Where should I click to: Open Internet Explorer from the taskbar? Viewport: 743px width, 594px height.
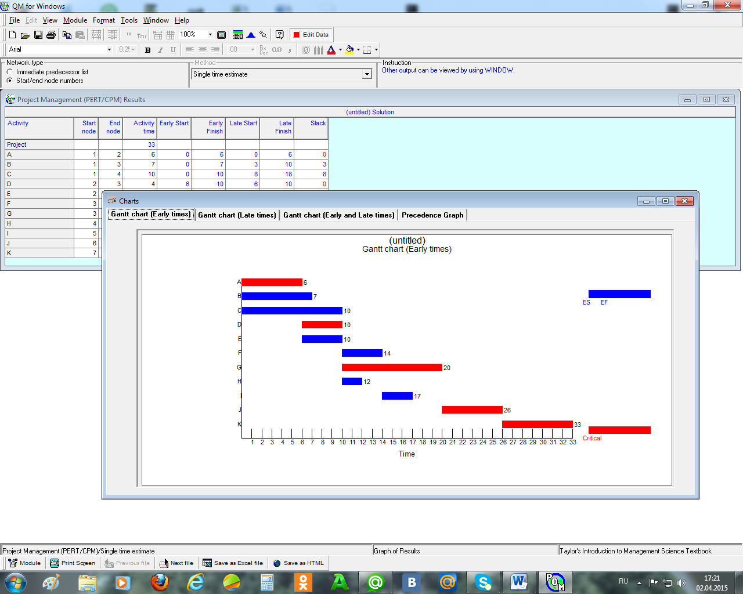(196, 582)
